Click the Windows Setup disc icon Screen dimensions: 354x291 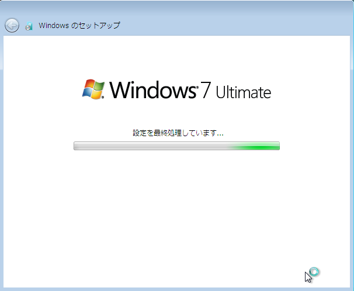(29, 26)
